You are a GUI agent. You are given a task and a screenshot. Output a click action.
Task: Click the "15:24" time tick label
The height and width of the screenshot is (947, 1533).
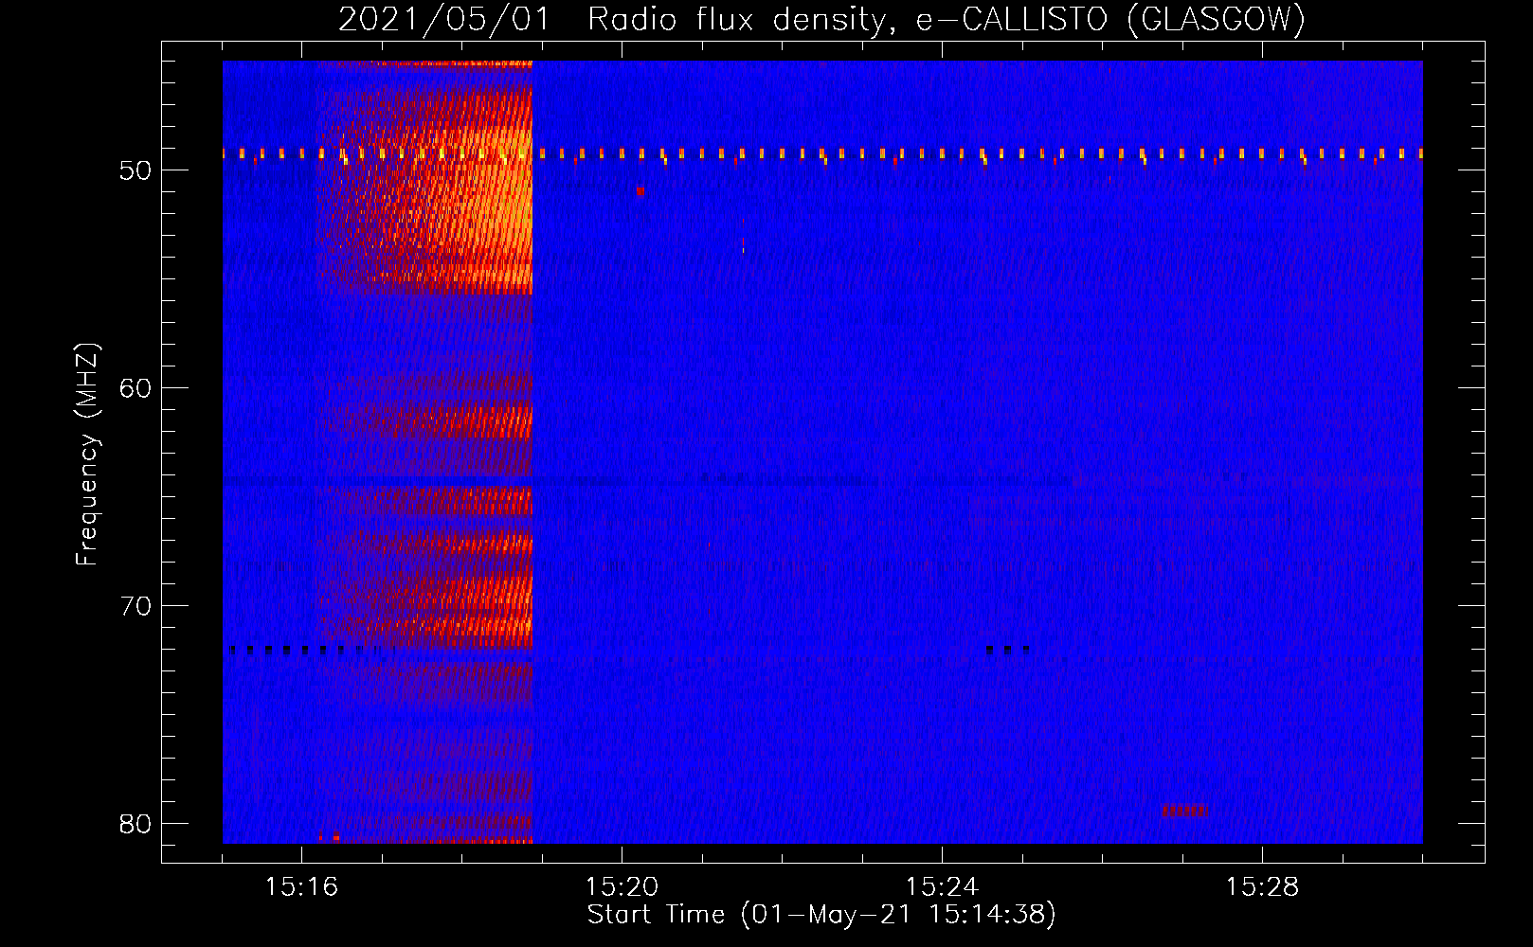point(942,887)
